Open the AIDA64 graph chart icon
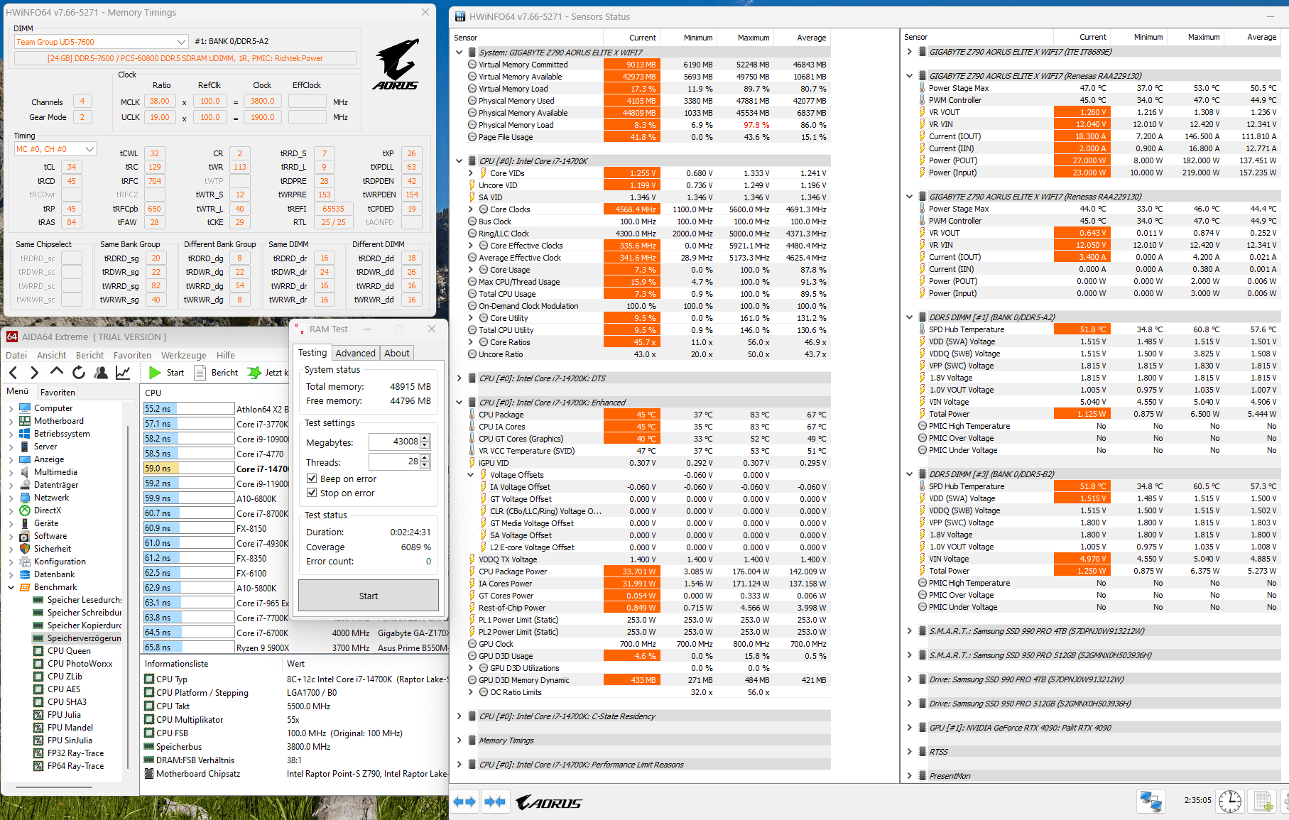This screenshot has height=820, width=1289. (123, 373)
